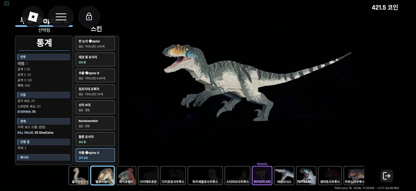Select the 벨로시랩터 dinosaur icon
The width and height of the screenshot is (416, 191).
point(102,176)
